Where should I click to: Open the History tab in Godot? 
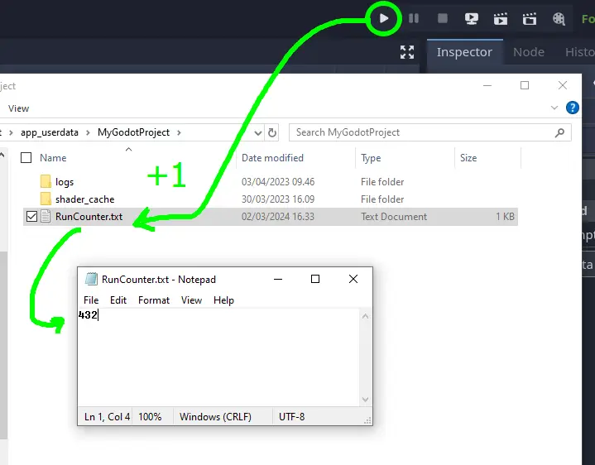580,52
